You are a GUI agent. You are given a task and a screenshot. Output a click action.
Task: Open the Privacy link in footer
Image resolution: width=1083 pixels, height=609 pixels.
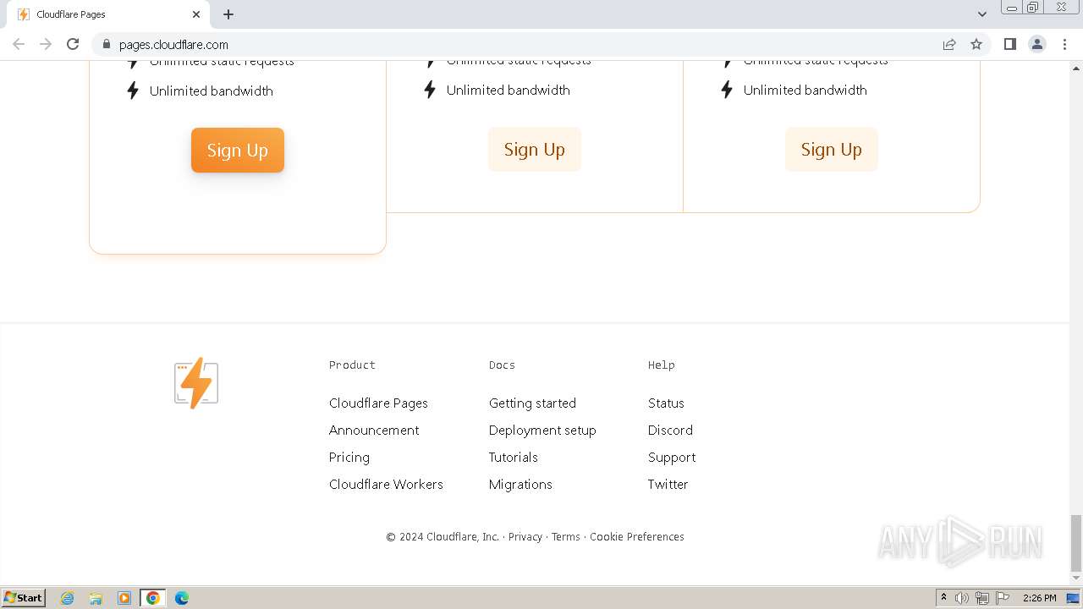[525, 536]
